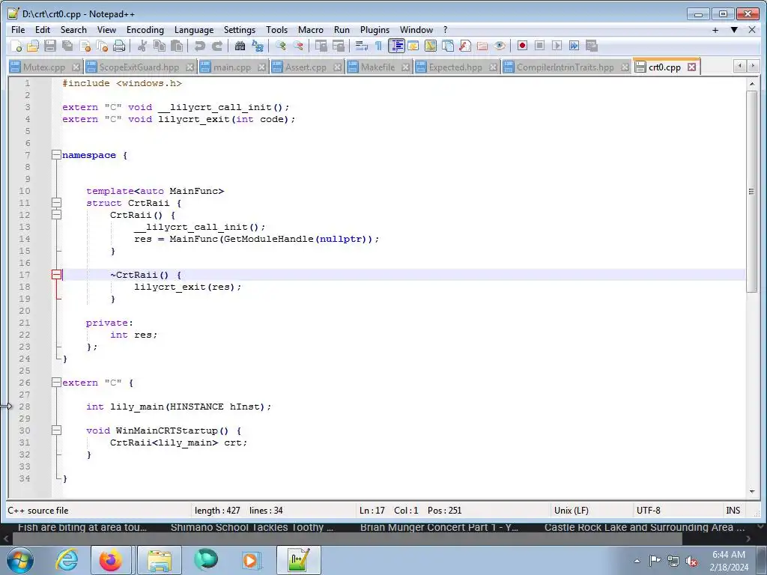Click the Save All icon
767x575 pixels.
pyautogui.click(x=67, y=46)
